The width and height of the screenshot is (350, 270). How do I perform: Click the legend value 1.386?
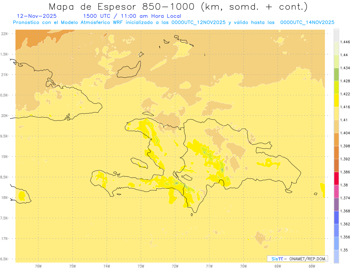(345, 172)
